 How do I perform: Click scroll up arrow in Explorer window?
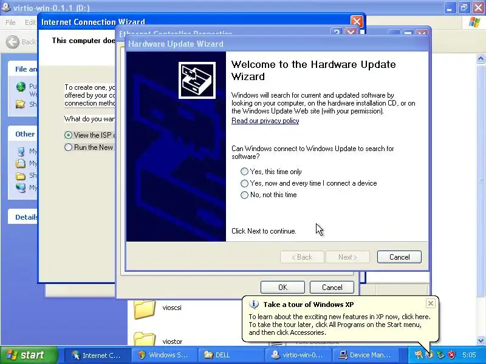coord(481,58)
